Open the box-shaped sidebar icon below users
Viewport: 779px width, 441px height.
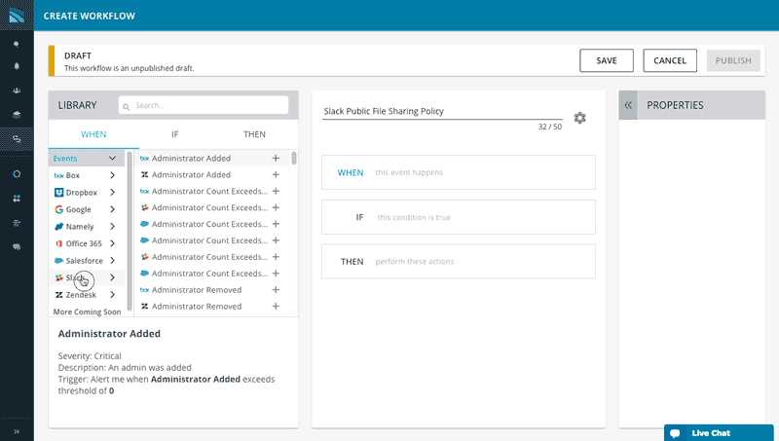point(17,115)
